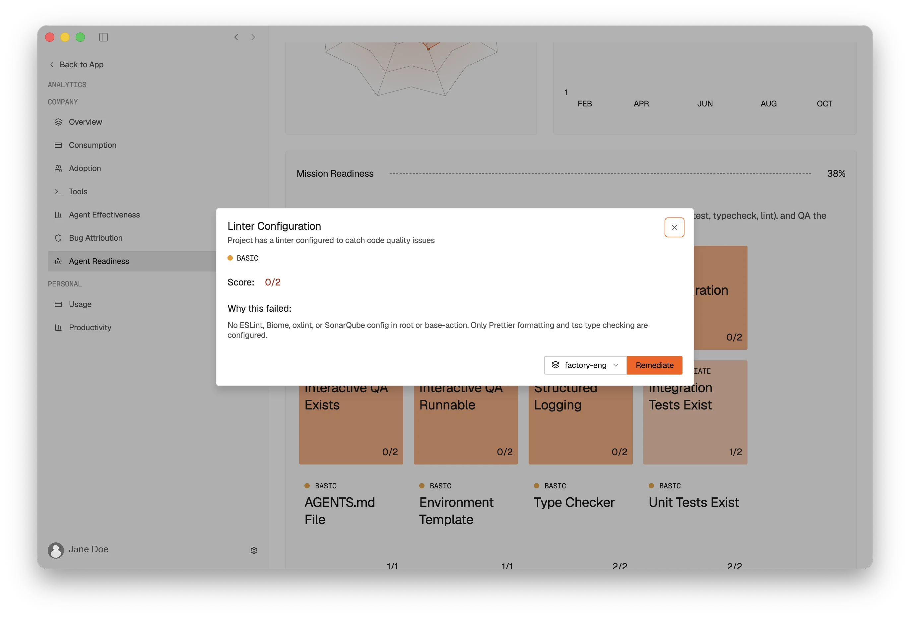This screenshot has width=910, height=618.
Task: Click the BASIC label in the dialog
Action: pyautogui.click(x=247, y=258)
